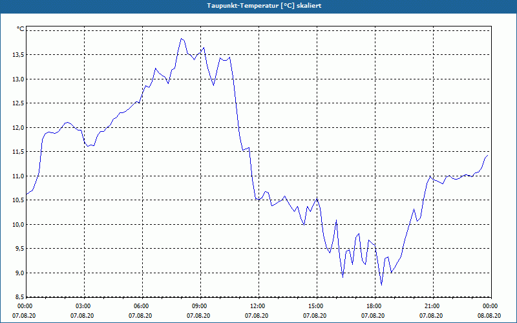Click the 00:00 time label above 08.08.20

pos(491,306)
